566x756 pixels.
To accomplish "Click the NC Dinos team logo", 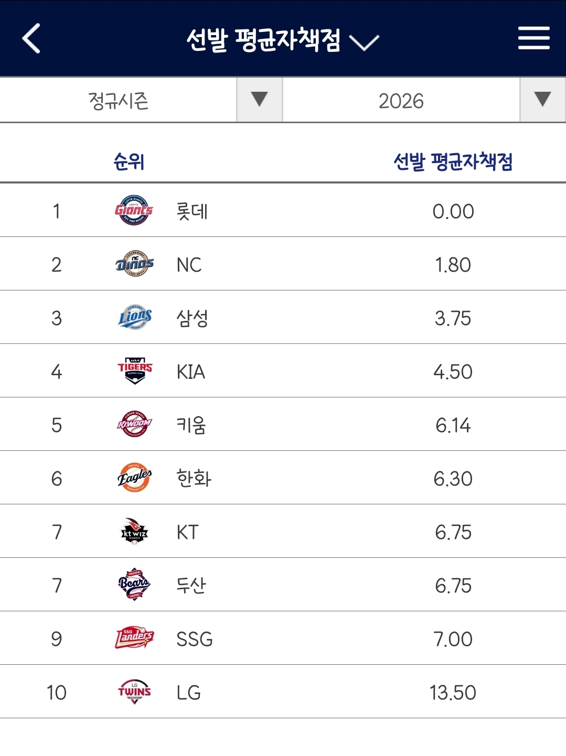I will 134,264.
